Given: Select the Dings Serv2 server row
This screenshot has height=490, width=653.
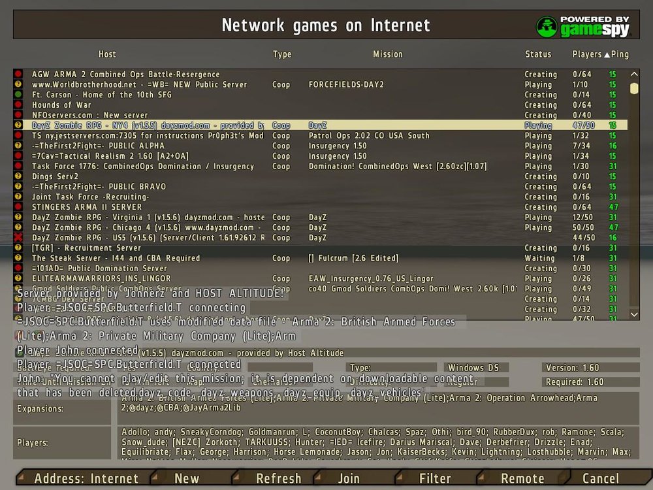Looking at the screenshot, I should (321, 176).
